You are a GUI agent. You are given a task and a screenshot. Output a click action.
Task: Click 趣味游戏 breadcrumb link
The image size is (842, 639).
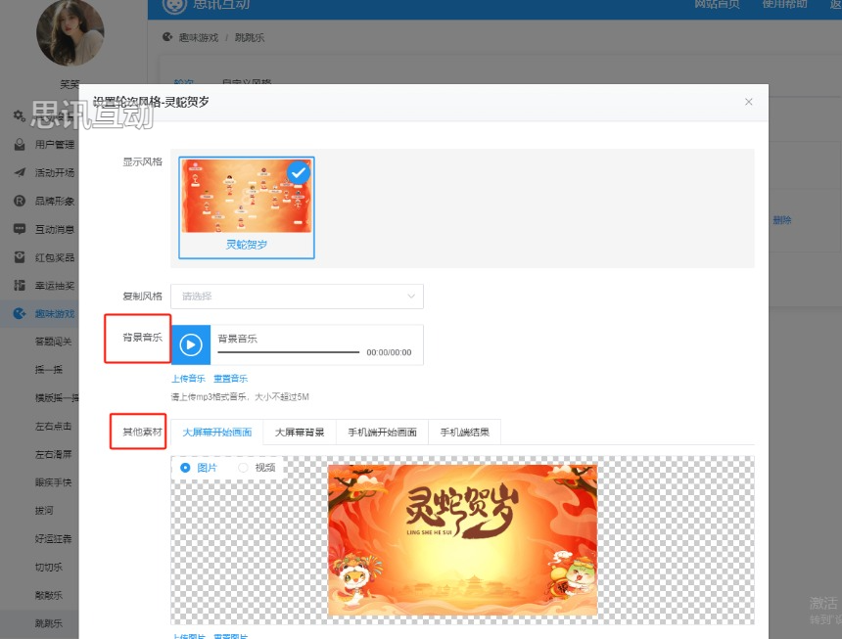pos(199,37)
